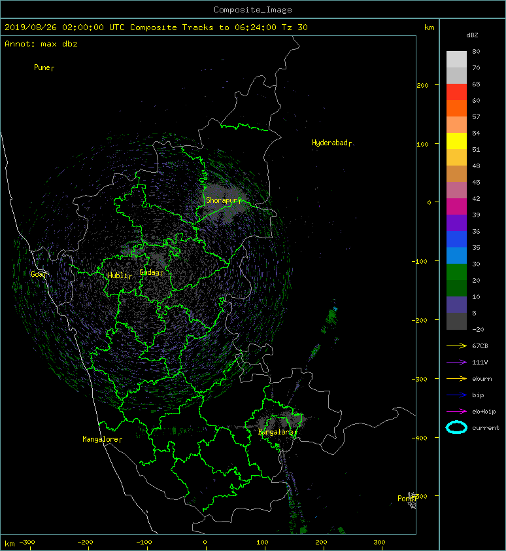Click the 'Hyderabad' city label
506x551 pixels.
click(329, 143)
